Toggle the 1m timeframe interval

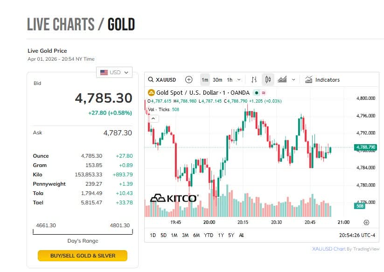click(x=205, y=80)
